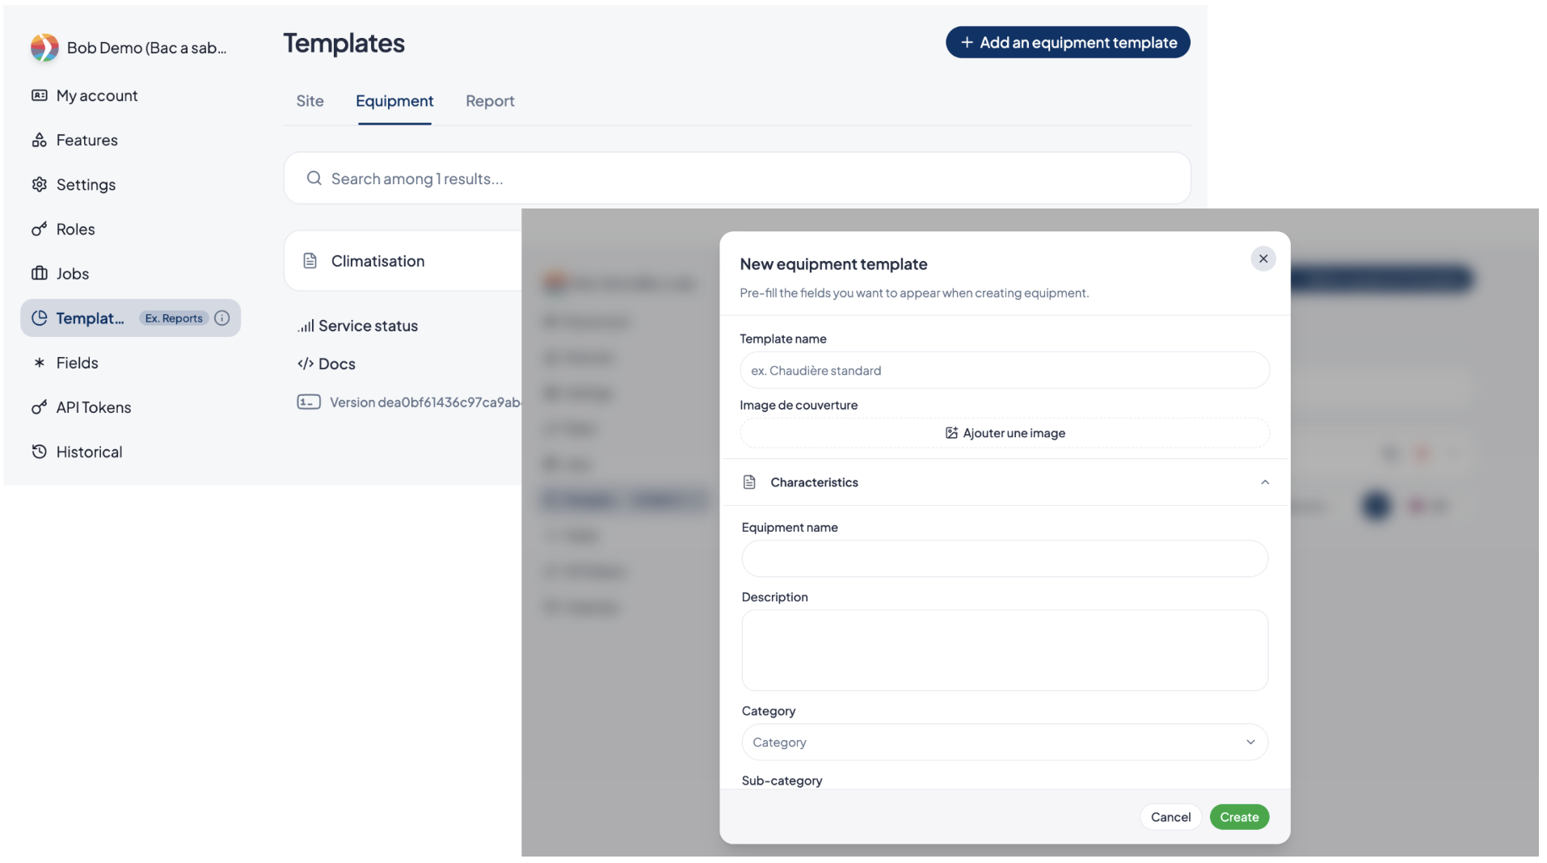Open the Category dropdown
1547x863 pixels.
click(1005, 742)
